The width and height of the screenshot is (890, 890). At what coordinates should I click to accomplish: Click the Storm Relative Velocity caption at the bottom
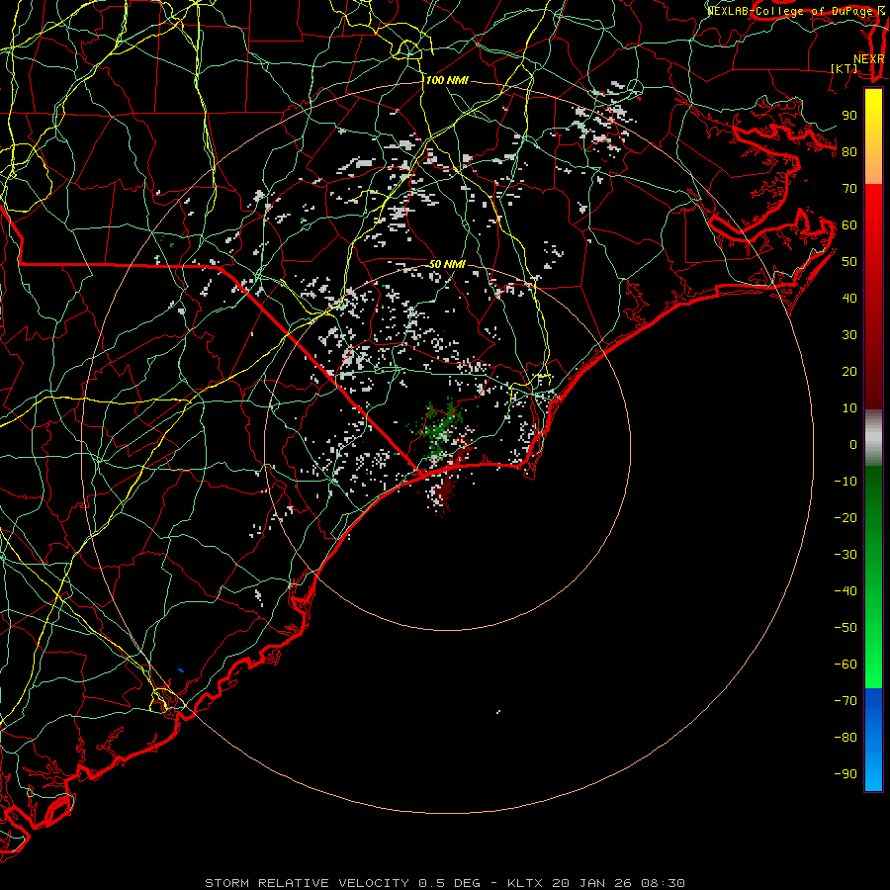[x=444, y=883]
